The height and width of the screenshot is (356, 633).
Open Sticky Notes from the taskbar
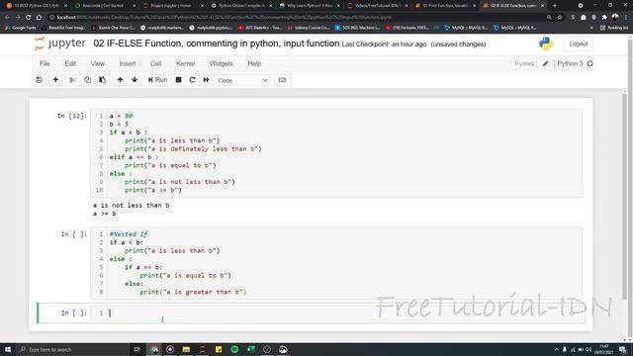(x=219, y=349)
